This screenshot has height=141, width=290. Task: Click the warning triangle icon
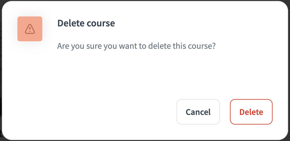pyautogui.click(x=30, y=29)
